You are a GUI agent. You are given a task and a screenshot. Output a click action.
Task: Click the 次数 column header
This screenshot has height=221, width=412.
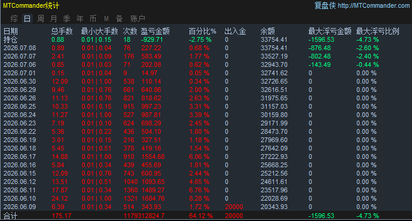tap(130, 32)
